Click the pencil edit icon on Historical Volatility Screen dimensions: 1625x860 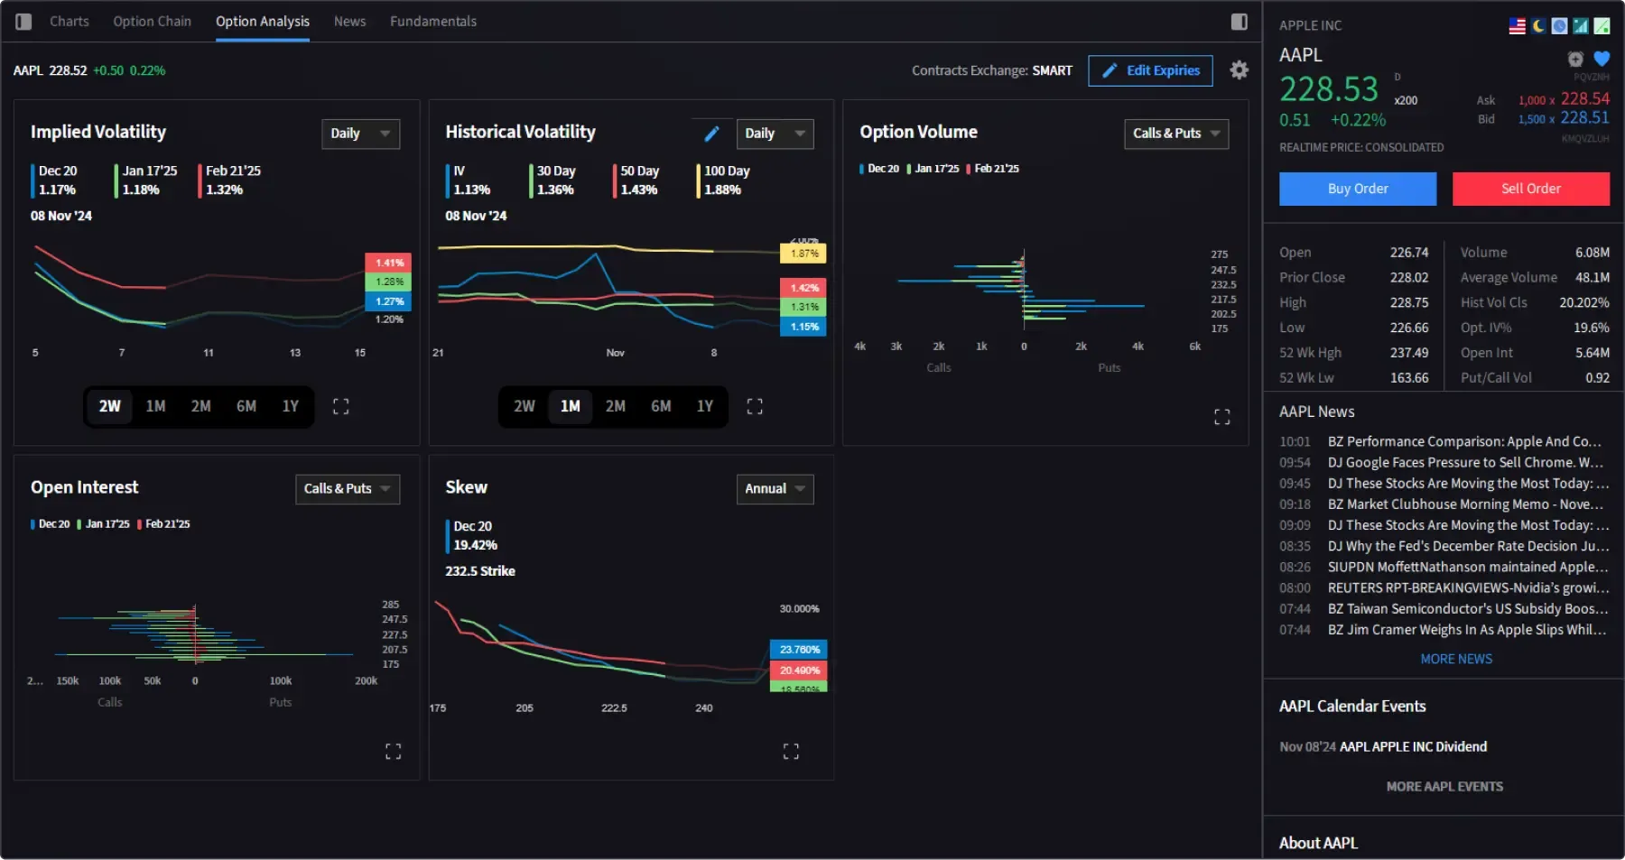[x=712, y=133]
